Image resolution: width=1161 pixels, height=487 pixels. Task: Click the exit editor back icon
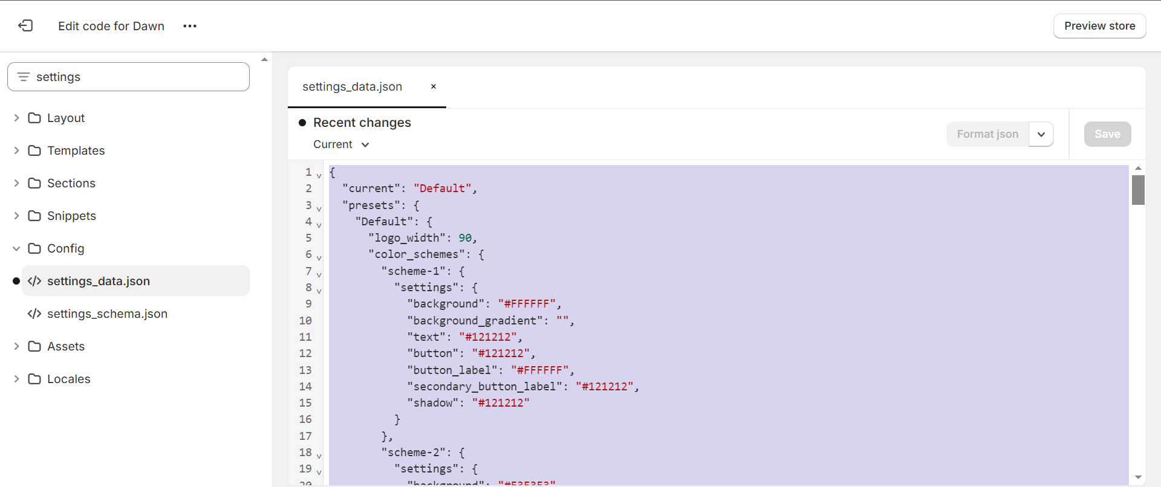pyautogui.click(x=25, y=25)
